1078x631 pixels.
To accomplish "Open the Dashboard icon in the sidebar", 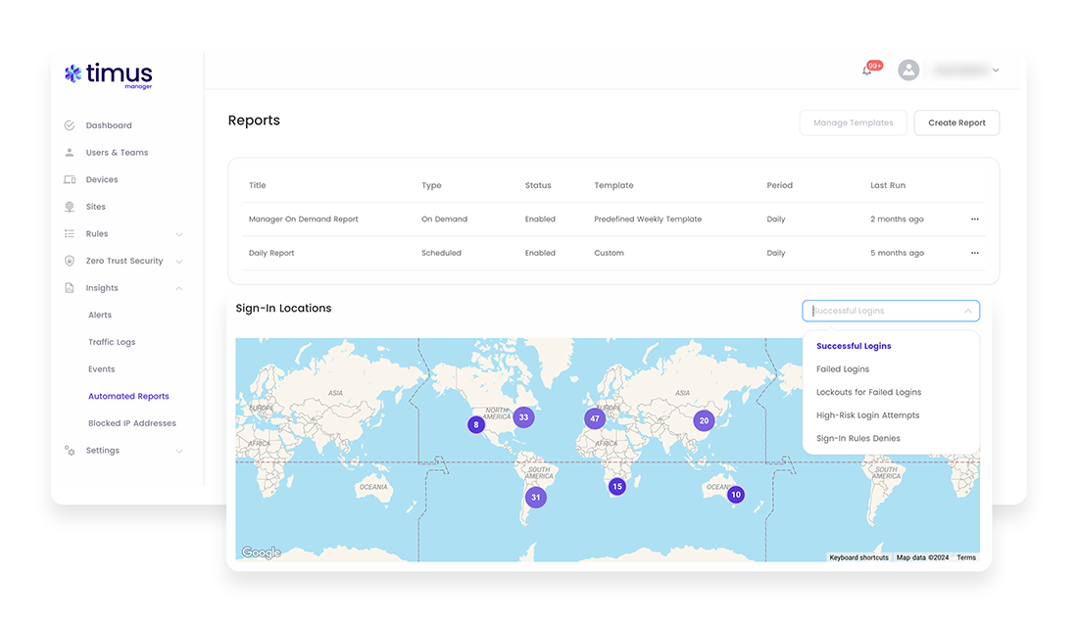I will coord(69,125).
